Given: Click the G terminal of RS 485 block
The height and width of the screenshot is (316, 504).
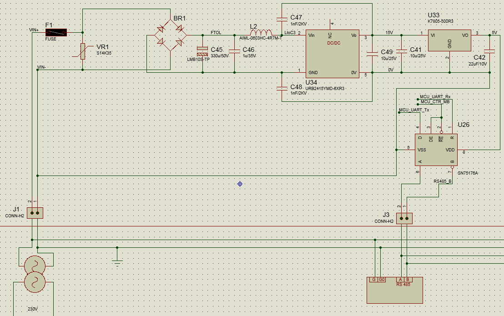Looking at the screenshot, I should (x=373, y=280).
